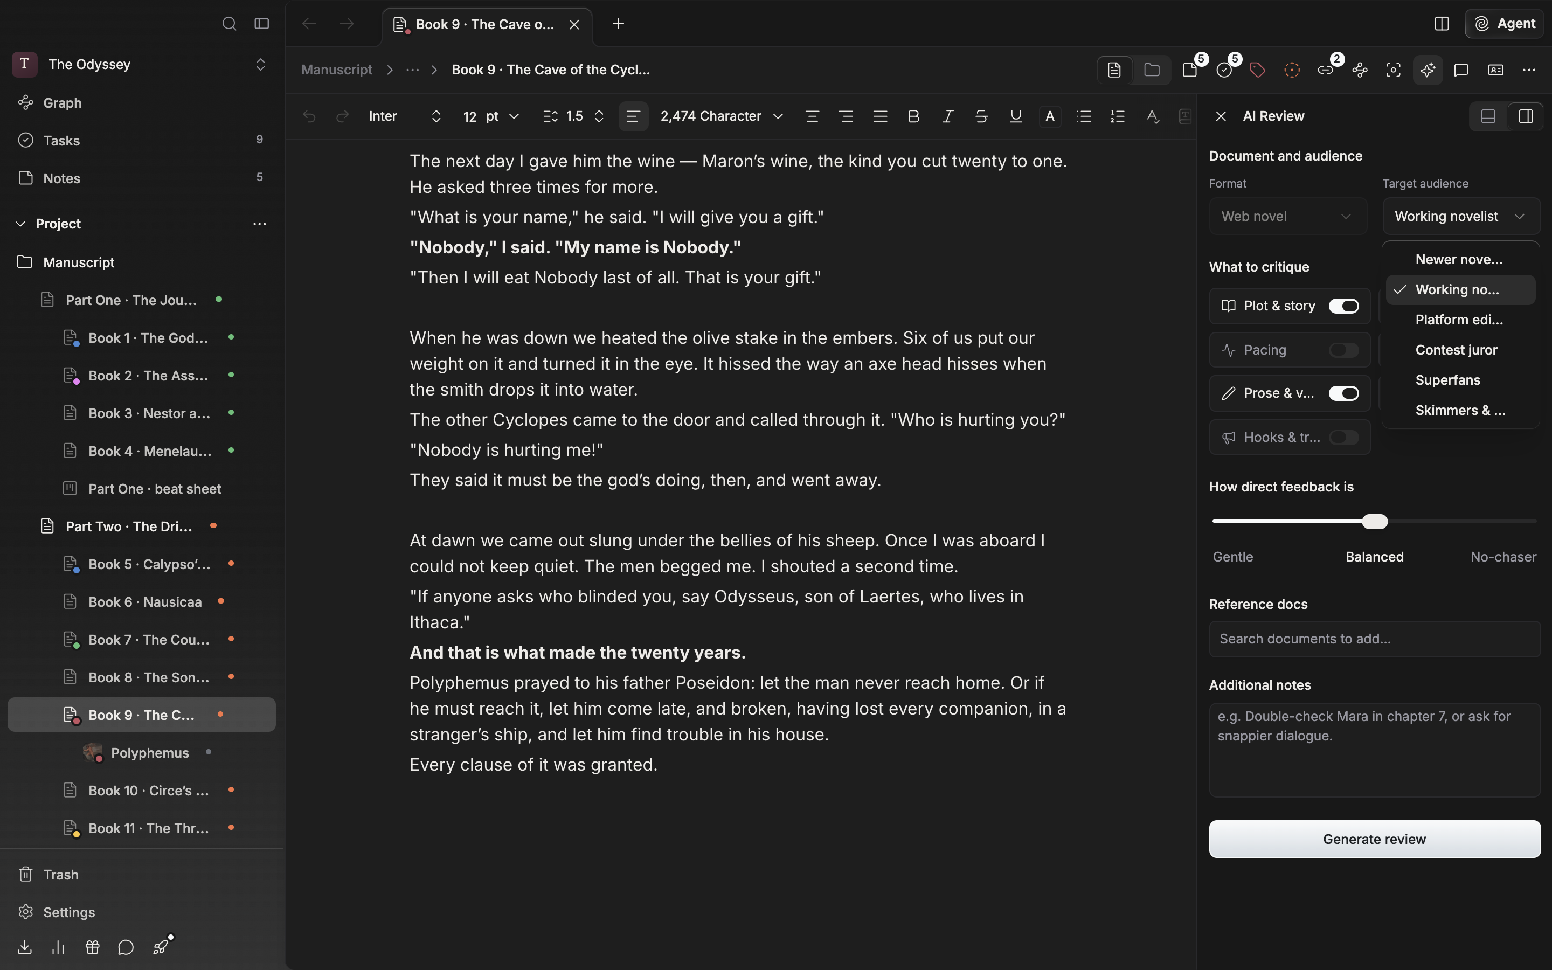Open notes icon with badge 5
1552x970 pixels.
(x=1191, y=70)
